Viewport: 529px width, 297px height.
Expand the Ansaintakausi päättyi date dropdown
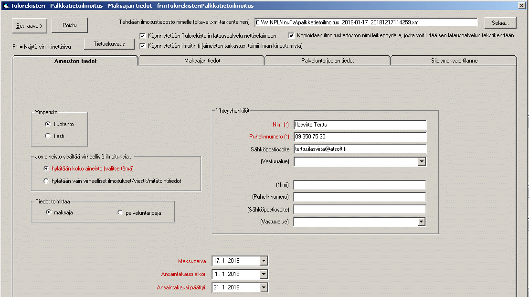click(x=264, y=287)
